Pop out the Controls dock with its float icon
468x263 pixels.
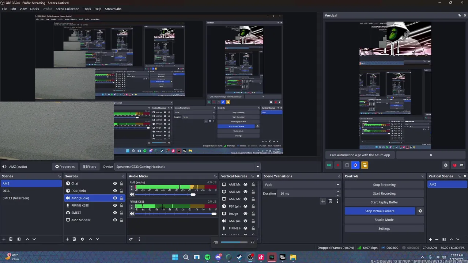[423, 176]
